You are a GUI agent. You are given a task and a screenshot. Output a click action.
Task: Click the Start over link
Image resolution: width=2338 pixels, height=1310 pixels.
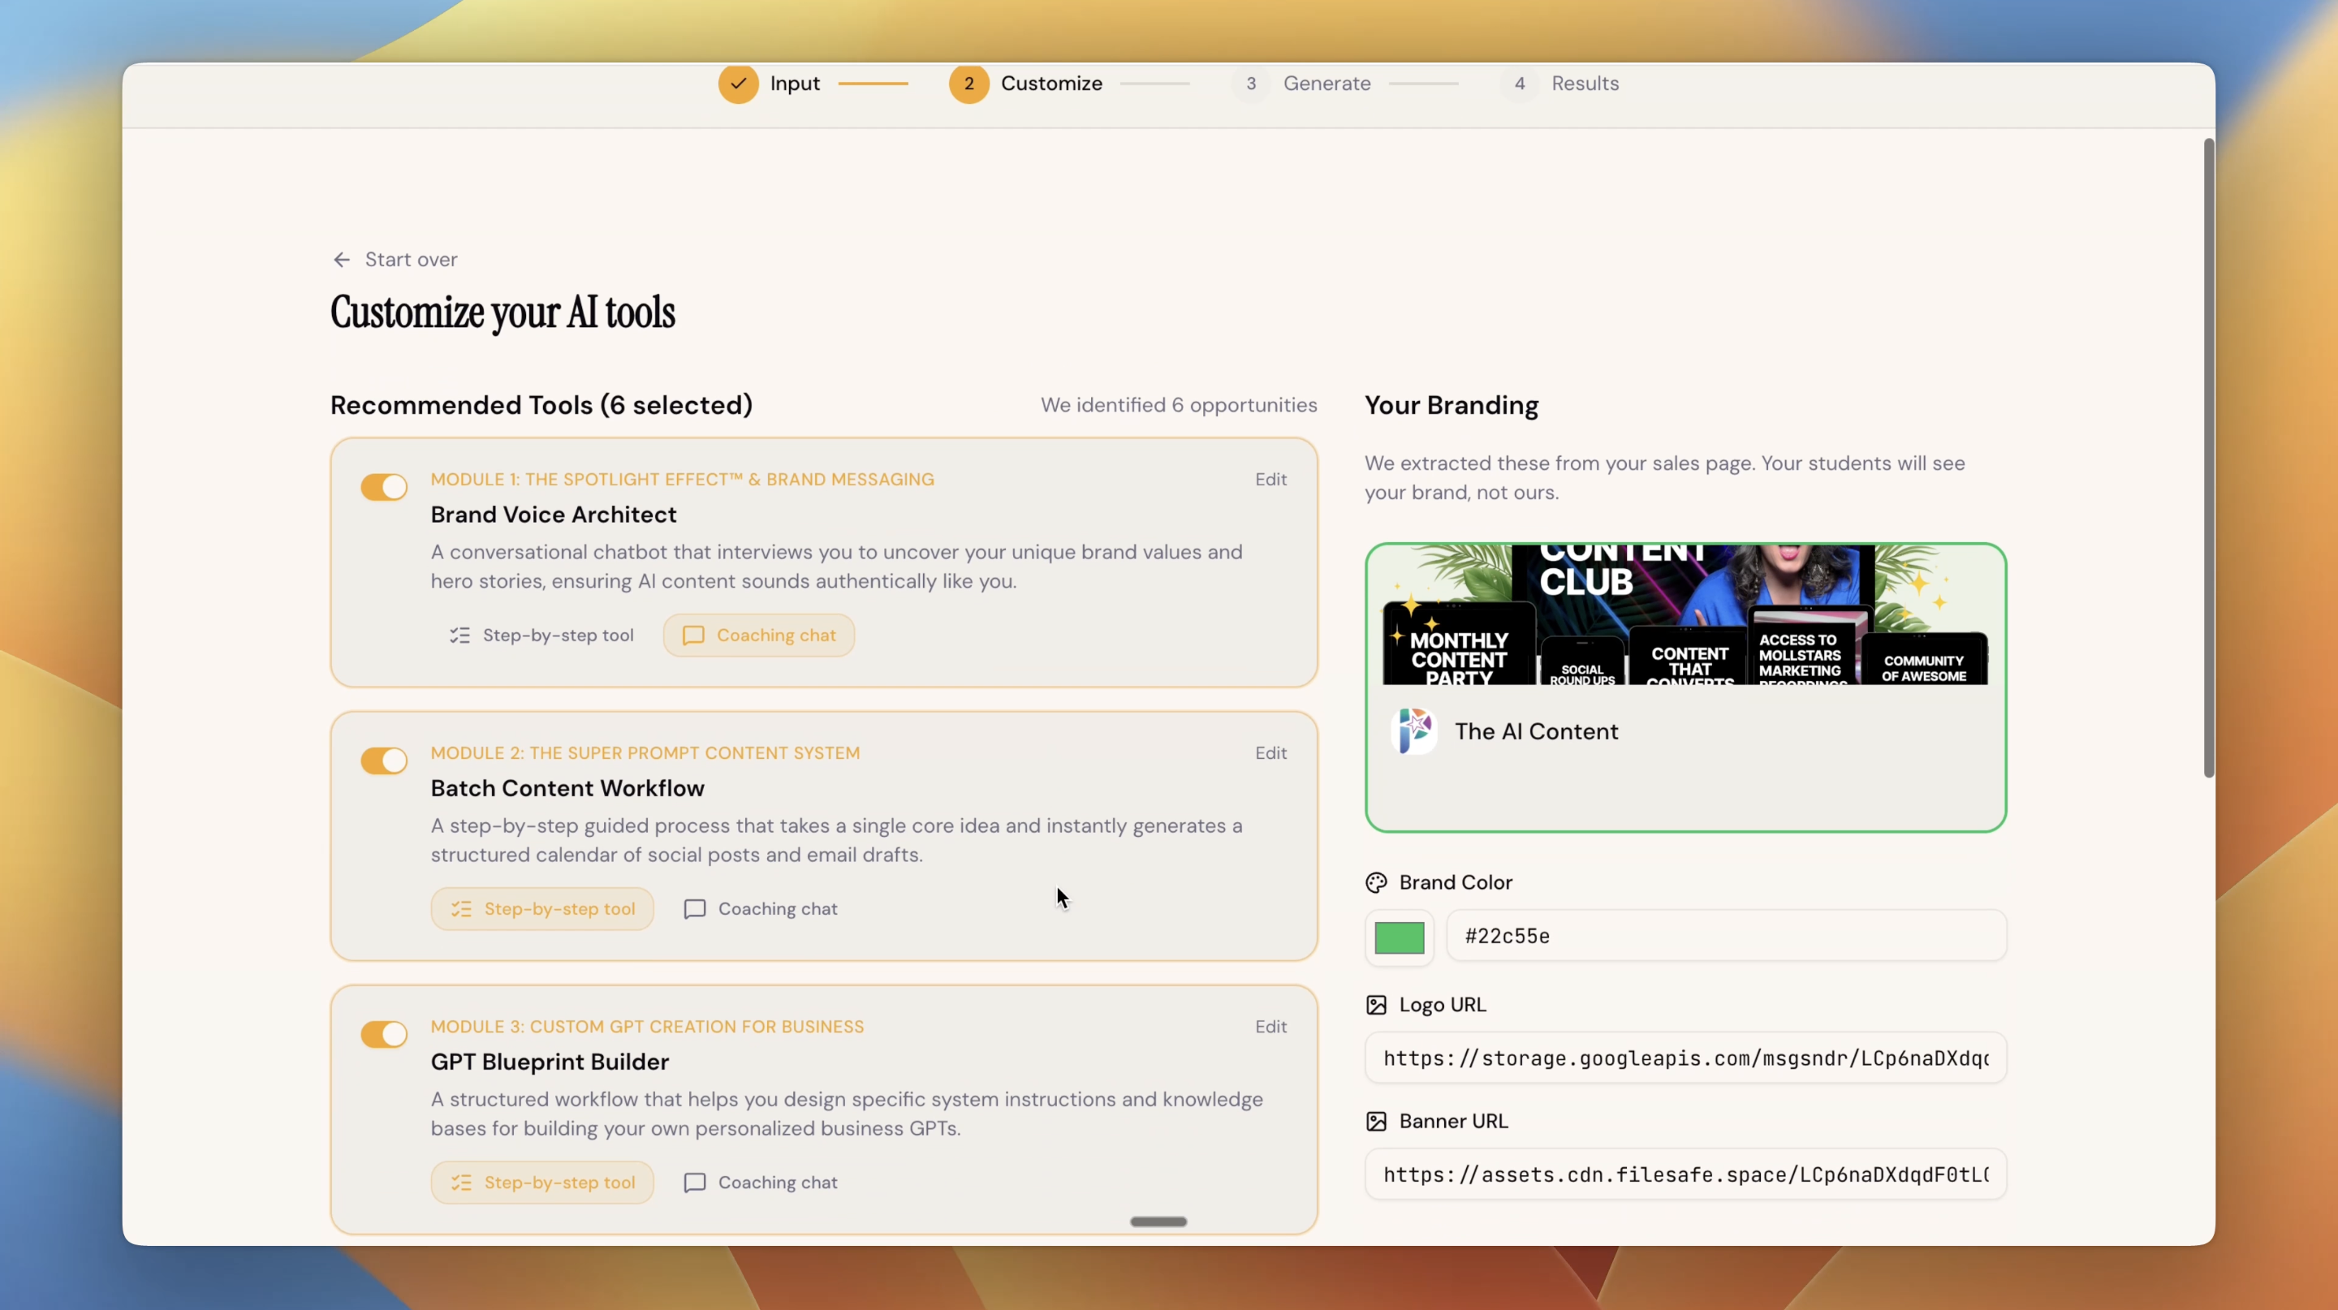pos(410,260)
